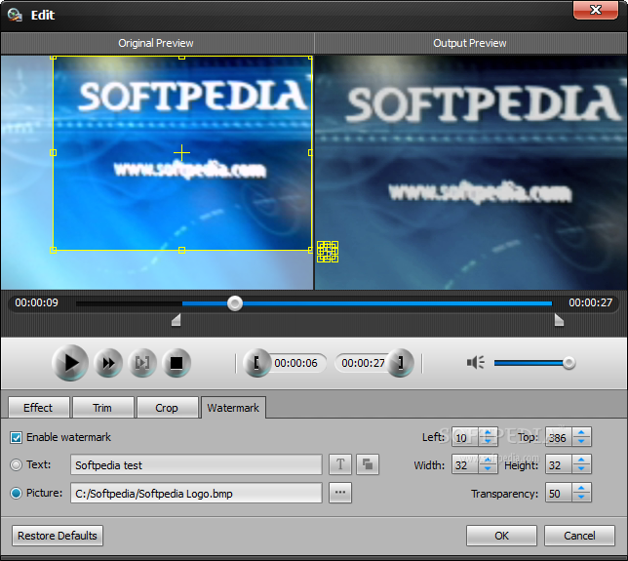The width and height of the screenshot is (628, 561).
Task: Increase the Width value
Action: click(488, 461)
